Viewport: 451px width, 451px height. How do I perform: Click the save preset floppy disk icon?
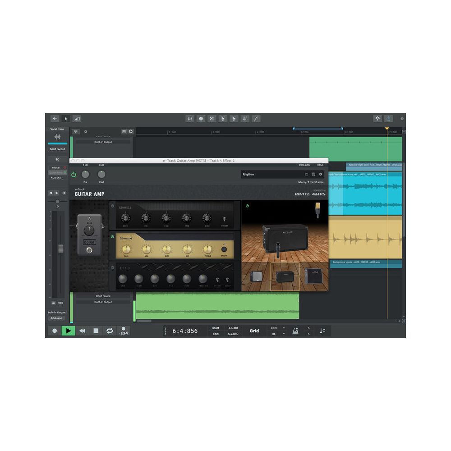tap(313, 174)
